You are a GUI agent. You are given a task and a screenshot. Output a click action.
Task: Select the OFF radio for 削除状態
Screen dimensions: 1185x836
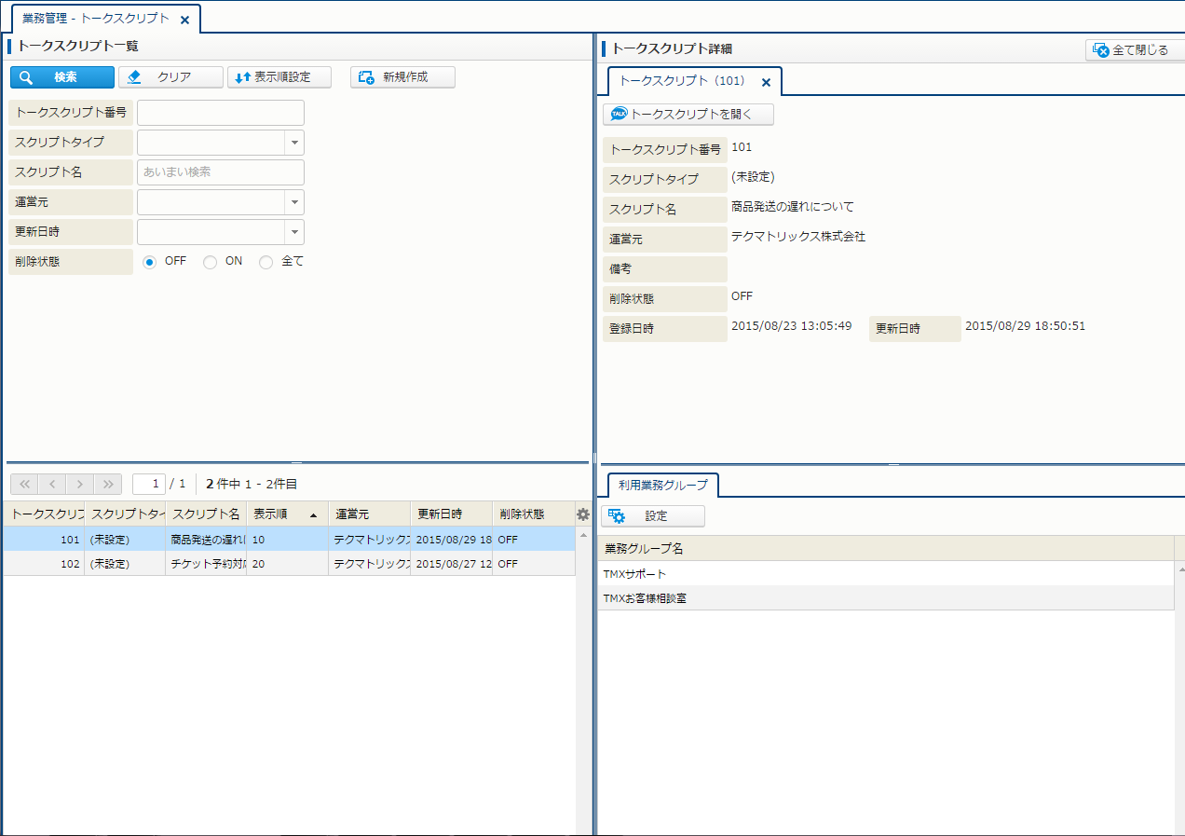(150, 262)
